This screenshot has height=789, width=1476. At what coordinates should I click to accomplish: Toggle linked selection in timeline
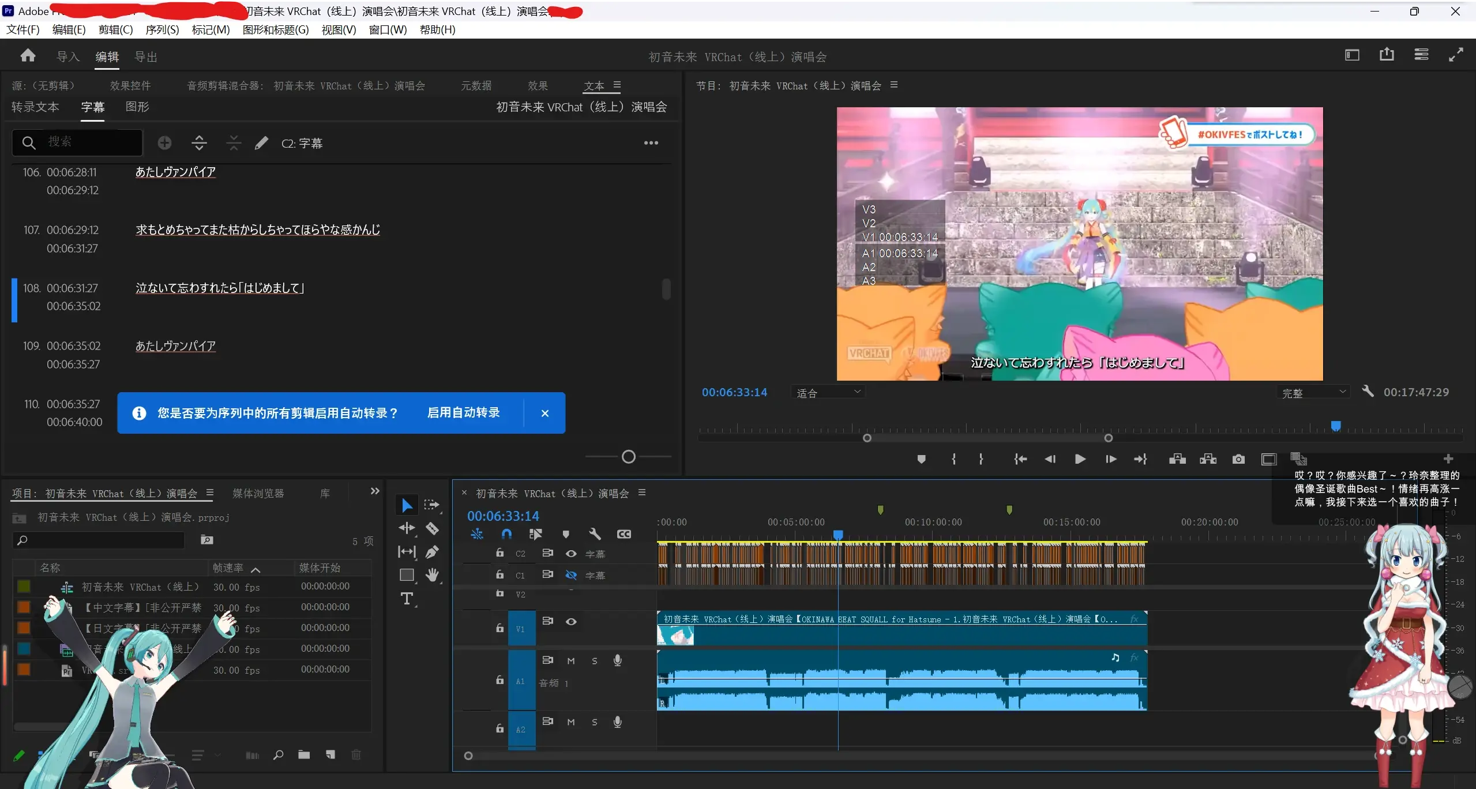pyautogui.click(x=535, y=534)
